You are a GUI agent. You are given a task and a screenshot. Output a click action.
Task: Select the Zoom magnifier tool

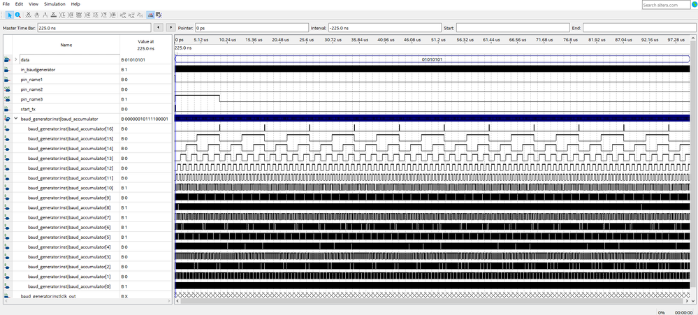pyautogui.click(x=17, y=15)
